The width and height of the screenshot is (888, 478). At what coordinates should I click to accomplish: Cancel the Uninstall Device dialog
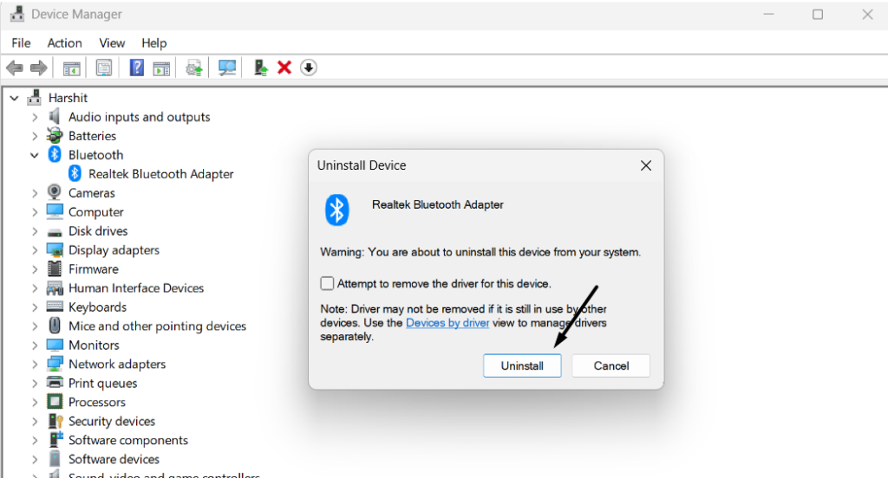(610, 365)
